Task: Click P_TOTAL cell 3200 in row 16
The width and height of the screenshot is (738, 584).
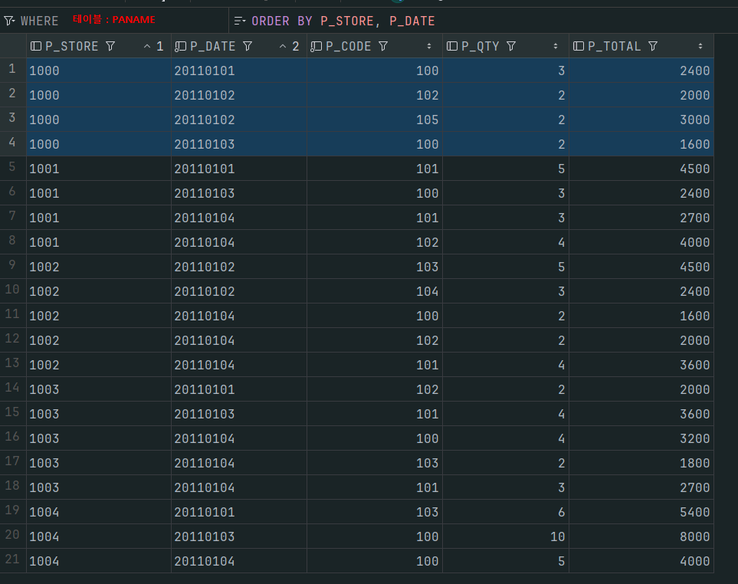Action: (x=641, y=438)
